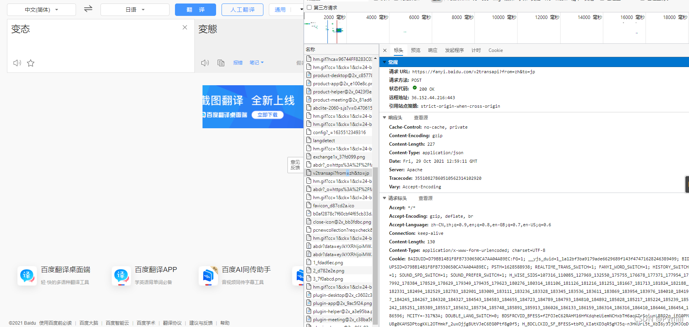Image resolution: width=689 pixels, height=327 pixels.
Task: Select v2transapi?from=zh&to=jp request
Action: pos(338,173)
